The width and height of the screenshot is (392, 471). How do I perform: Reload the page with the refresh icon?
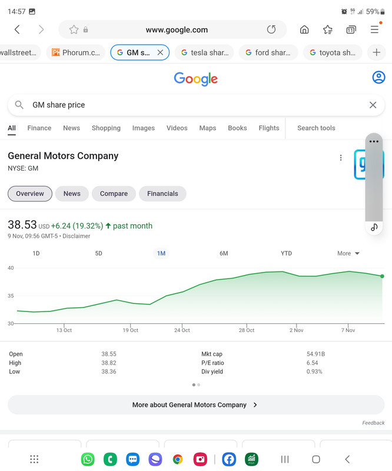(x=271, y=29)
